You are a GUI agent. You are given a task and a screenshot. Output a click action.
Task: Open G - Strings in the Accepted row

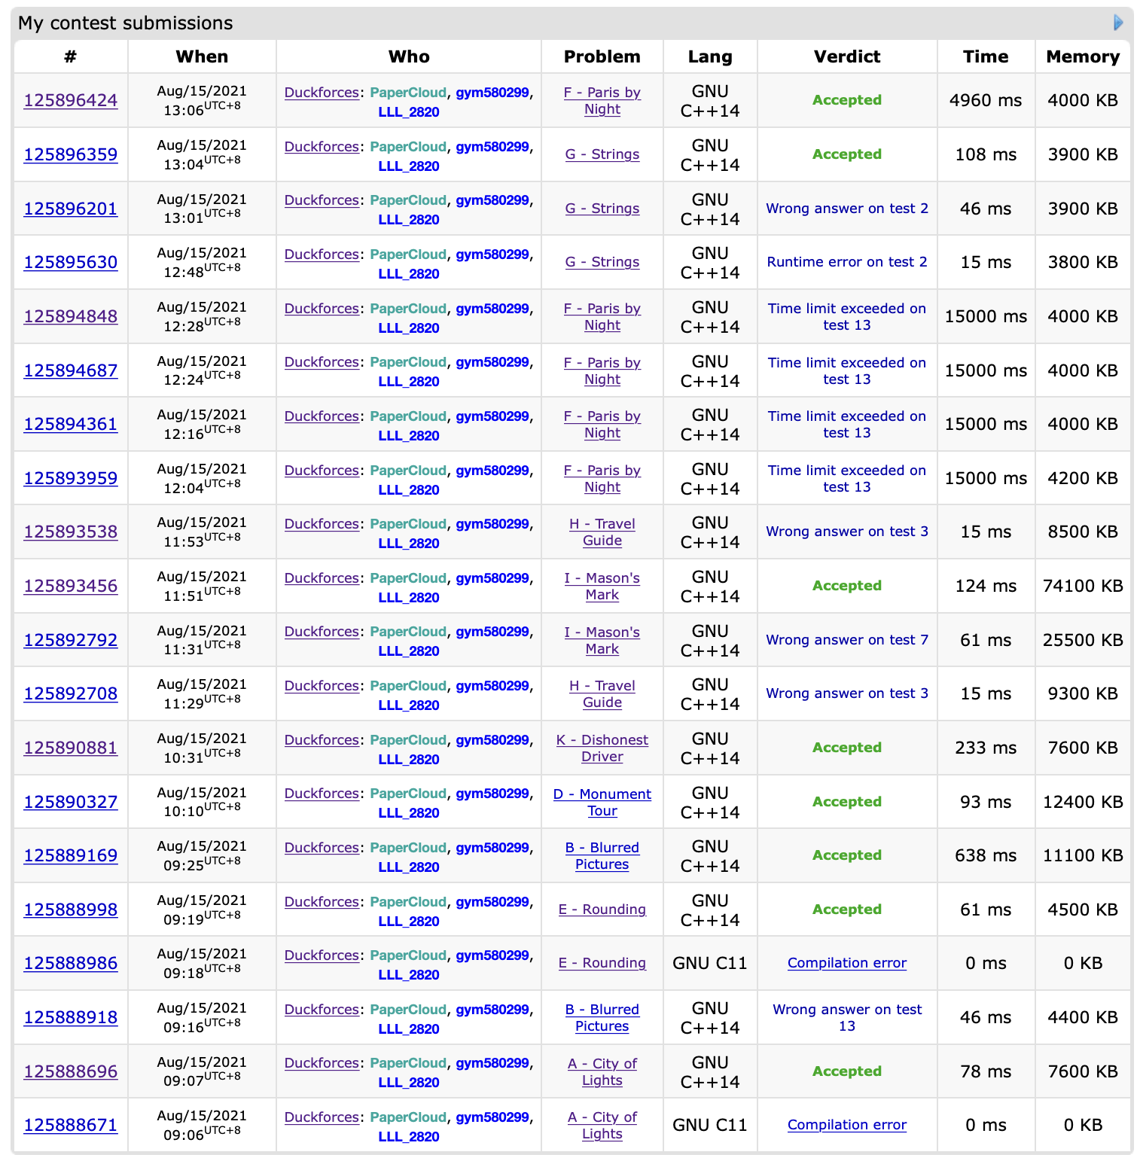coord(602,154)
